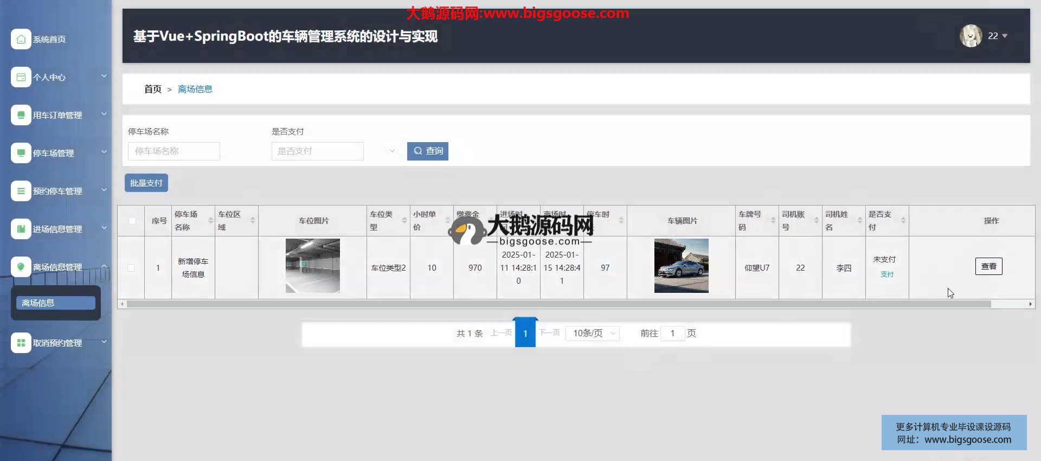Toggle the select-all checkbox in table header
The width and height of the screenshot is (1041, 461).
click(x=132, y=221)
